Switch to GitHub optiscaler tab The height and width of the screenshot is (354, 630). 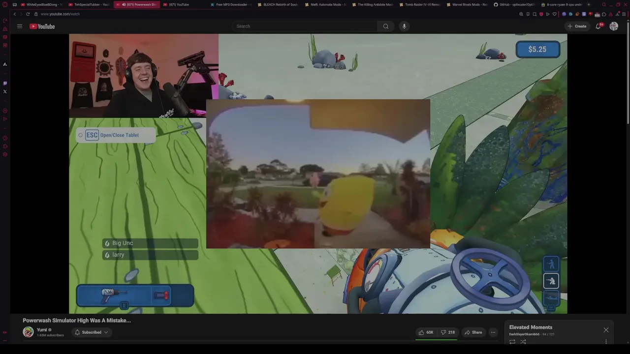[514, 4]
